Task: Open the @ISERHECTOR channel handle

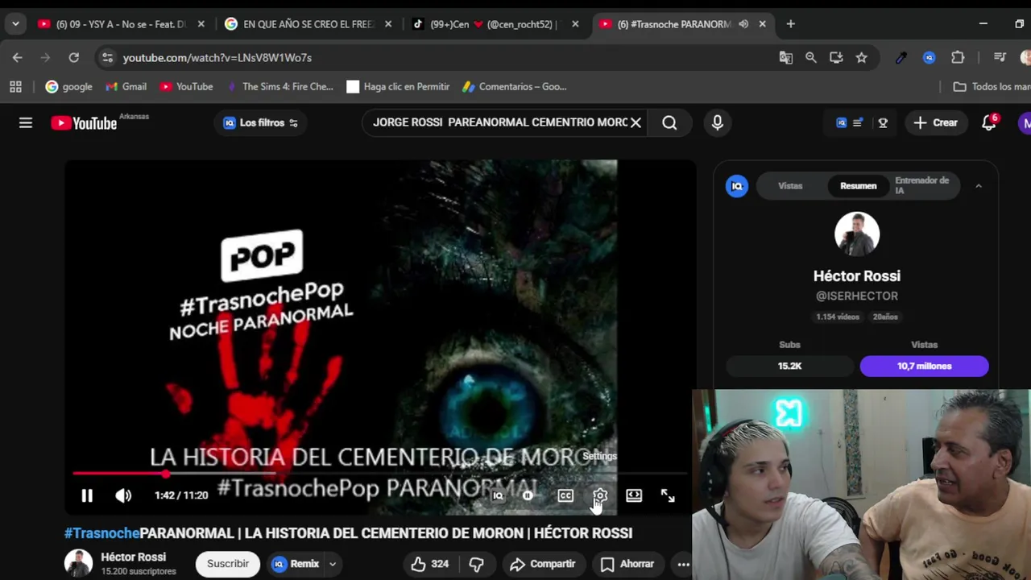Action: tap(856, 296)
